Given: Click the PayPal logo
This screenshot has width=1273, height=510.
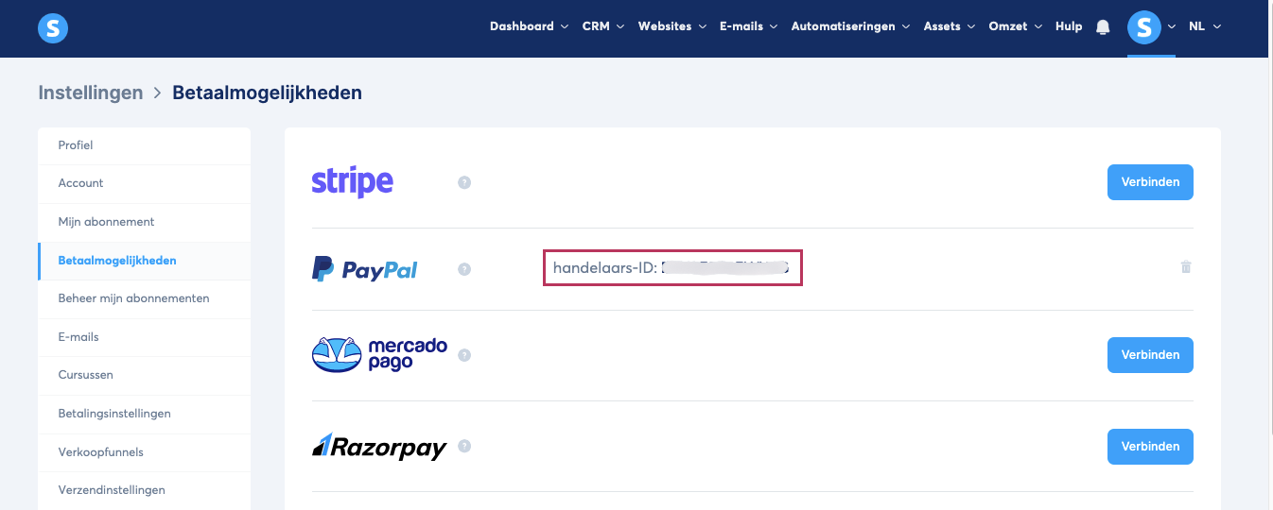Looking at the screenshot, I should [364, 269].
